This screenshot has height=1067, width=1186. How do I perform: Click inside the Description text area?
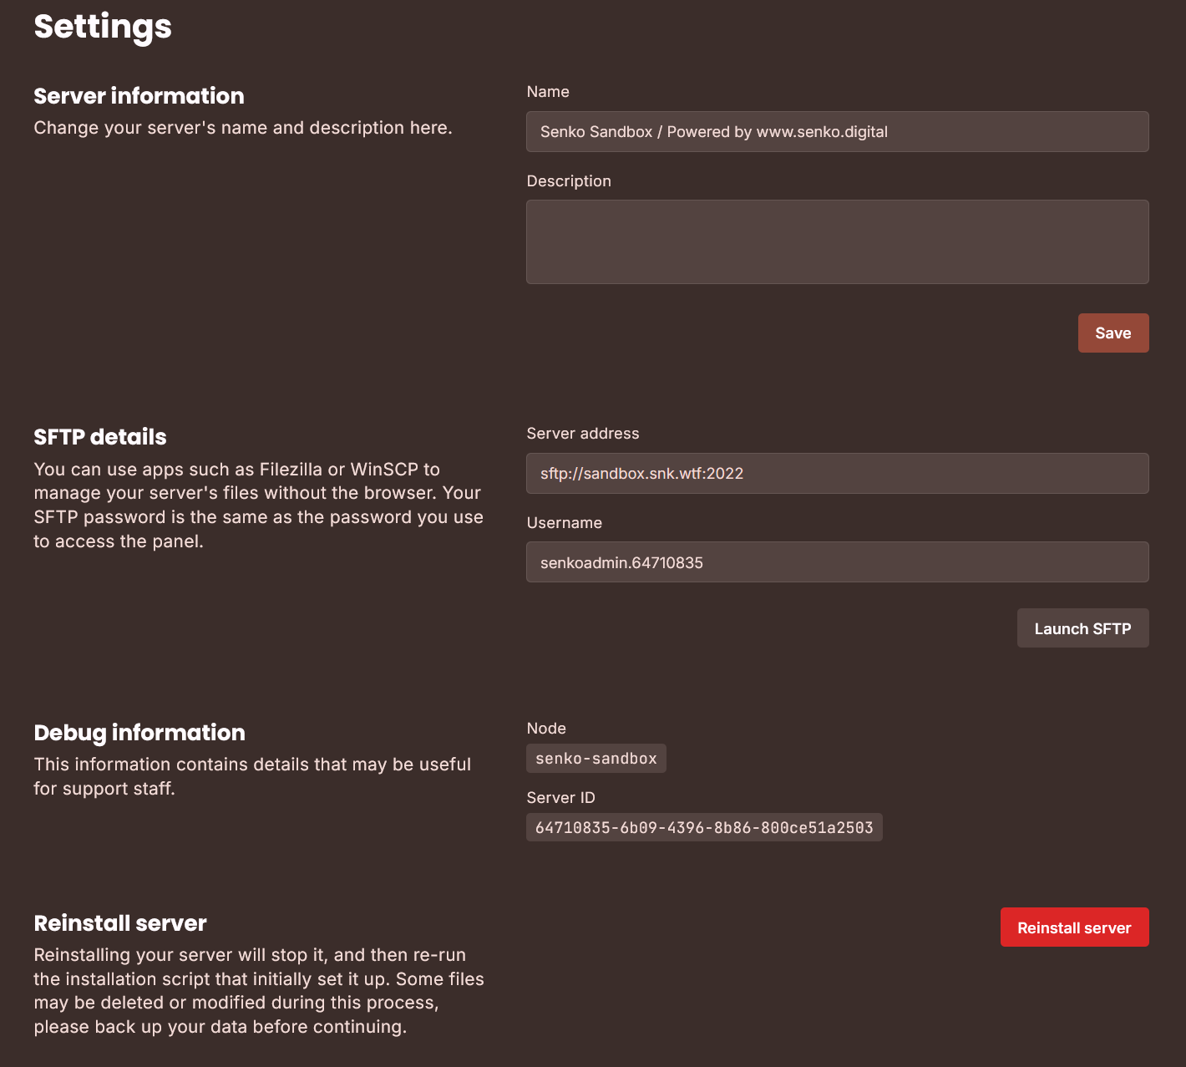(x=837, y=241)
